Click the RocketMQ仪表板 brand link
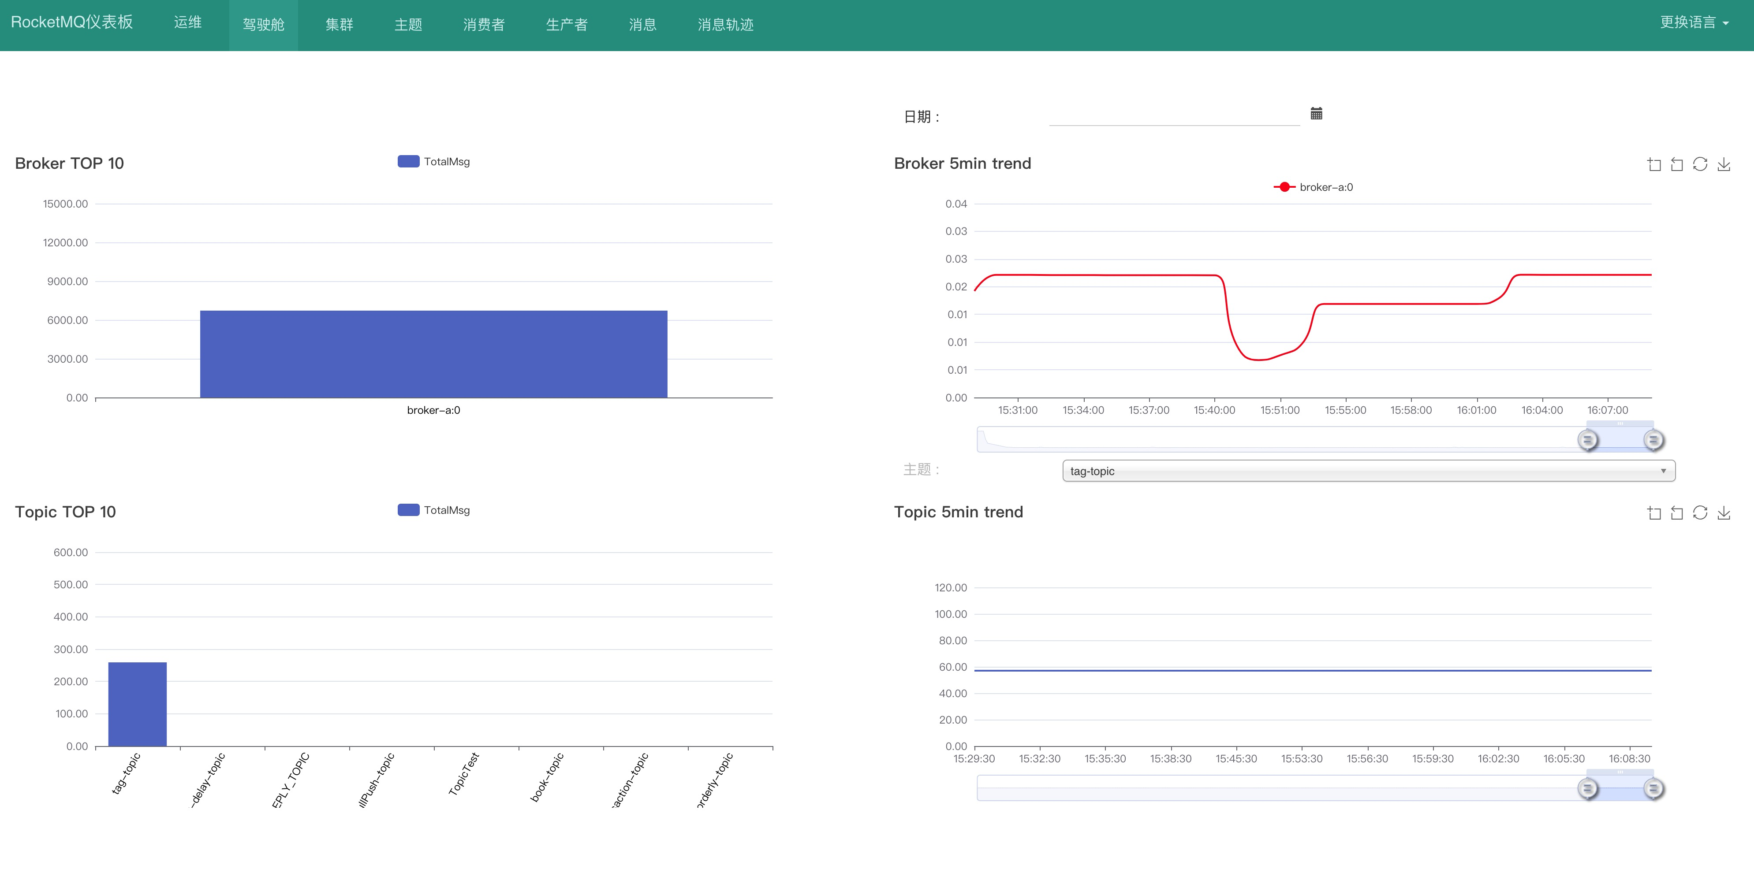This screenshot has width=1754, height=869. click(x=72, y=22)
